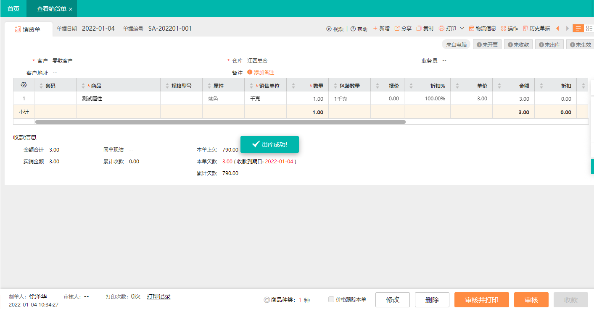This screenshot has width=594, height=309.
Task: Open the 打印记录 link
Action: pyautogui.click(x=158, y=296)
